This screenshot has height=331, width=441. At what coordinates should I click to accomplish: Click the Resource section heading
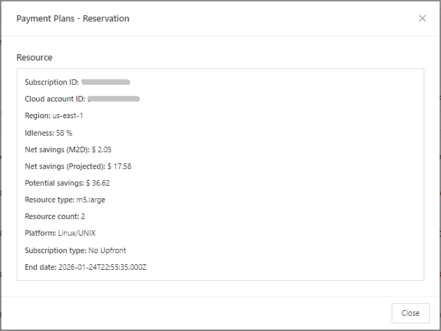[35, 57]
